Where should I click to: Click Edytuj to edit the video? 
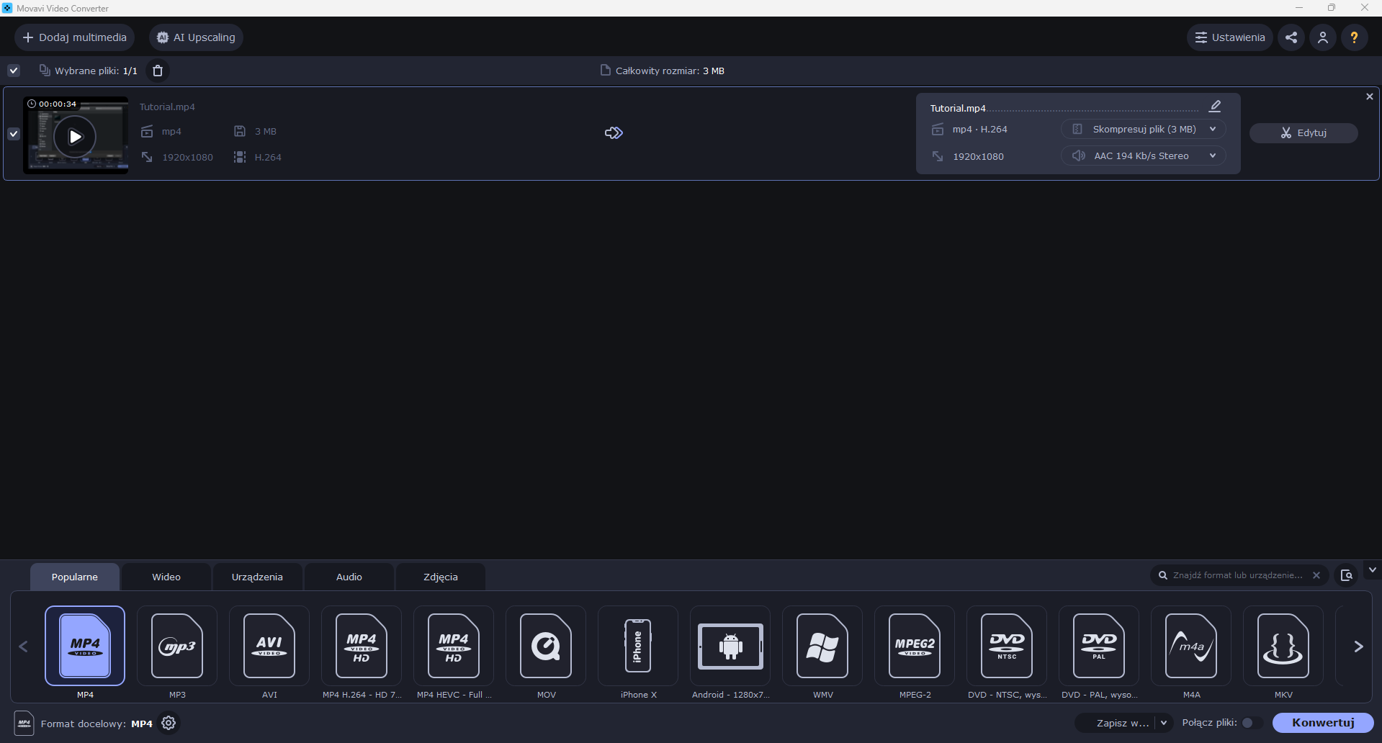(1304, 132)
